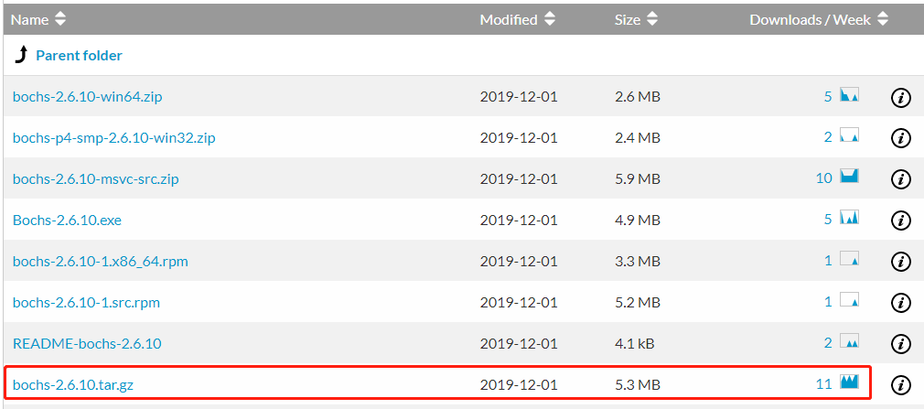Viewport: 924px width, 409px height.
Task: View info for README-bochs-2.6.10
Action: 900,344
